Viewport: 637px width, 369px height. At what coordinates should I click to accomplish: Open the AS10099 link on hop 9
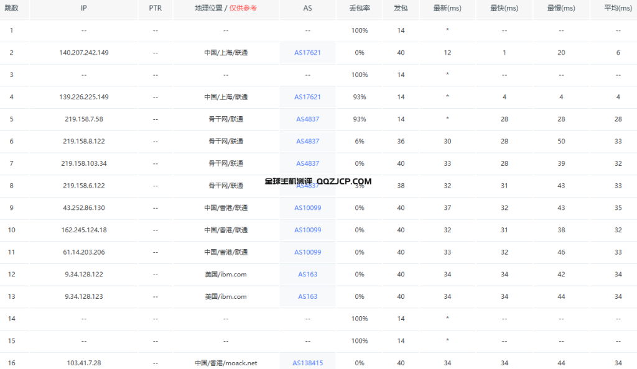(307, 207)
